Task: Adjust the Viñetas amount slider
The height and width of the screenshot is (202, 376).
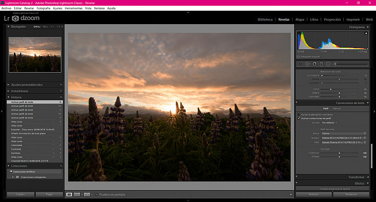Action: (x=339, y=157)
